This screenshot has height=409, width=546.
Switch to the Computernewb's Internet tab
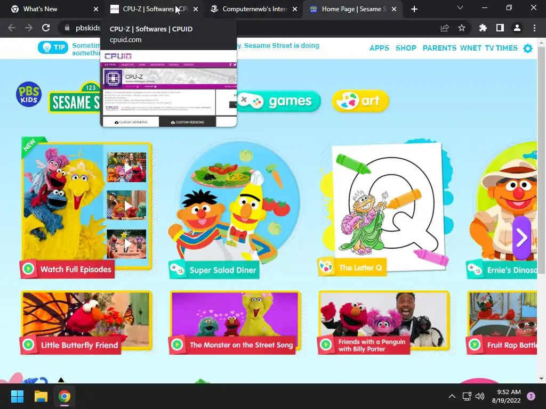pyautogui.click(x=254, y=9)
